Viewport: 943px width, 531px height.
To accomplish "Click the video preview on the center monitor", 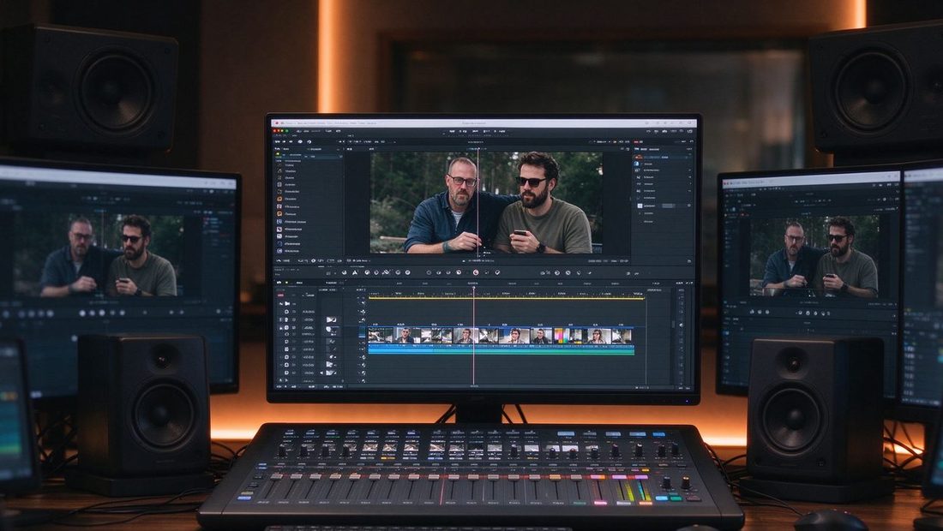I will coord(486,202).
